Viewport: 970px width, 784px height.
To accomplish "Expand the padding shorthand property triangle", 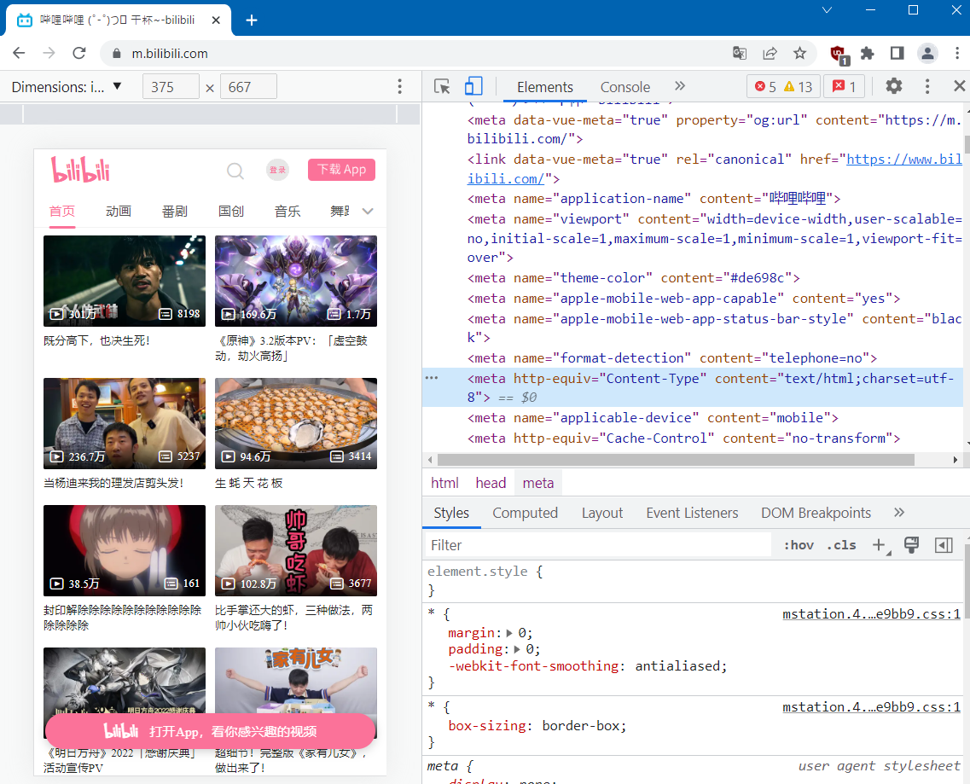I will (x=517, y=649).
